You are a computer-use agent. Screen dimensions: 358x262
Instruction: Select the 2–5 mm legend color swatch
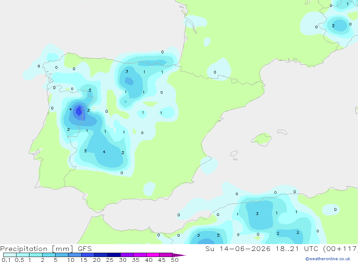click(49, 255)
